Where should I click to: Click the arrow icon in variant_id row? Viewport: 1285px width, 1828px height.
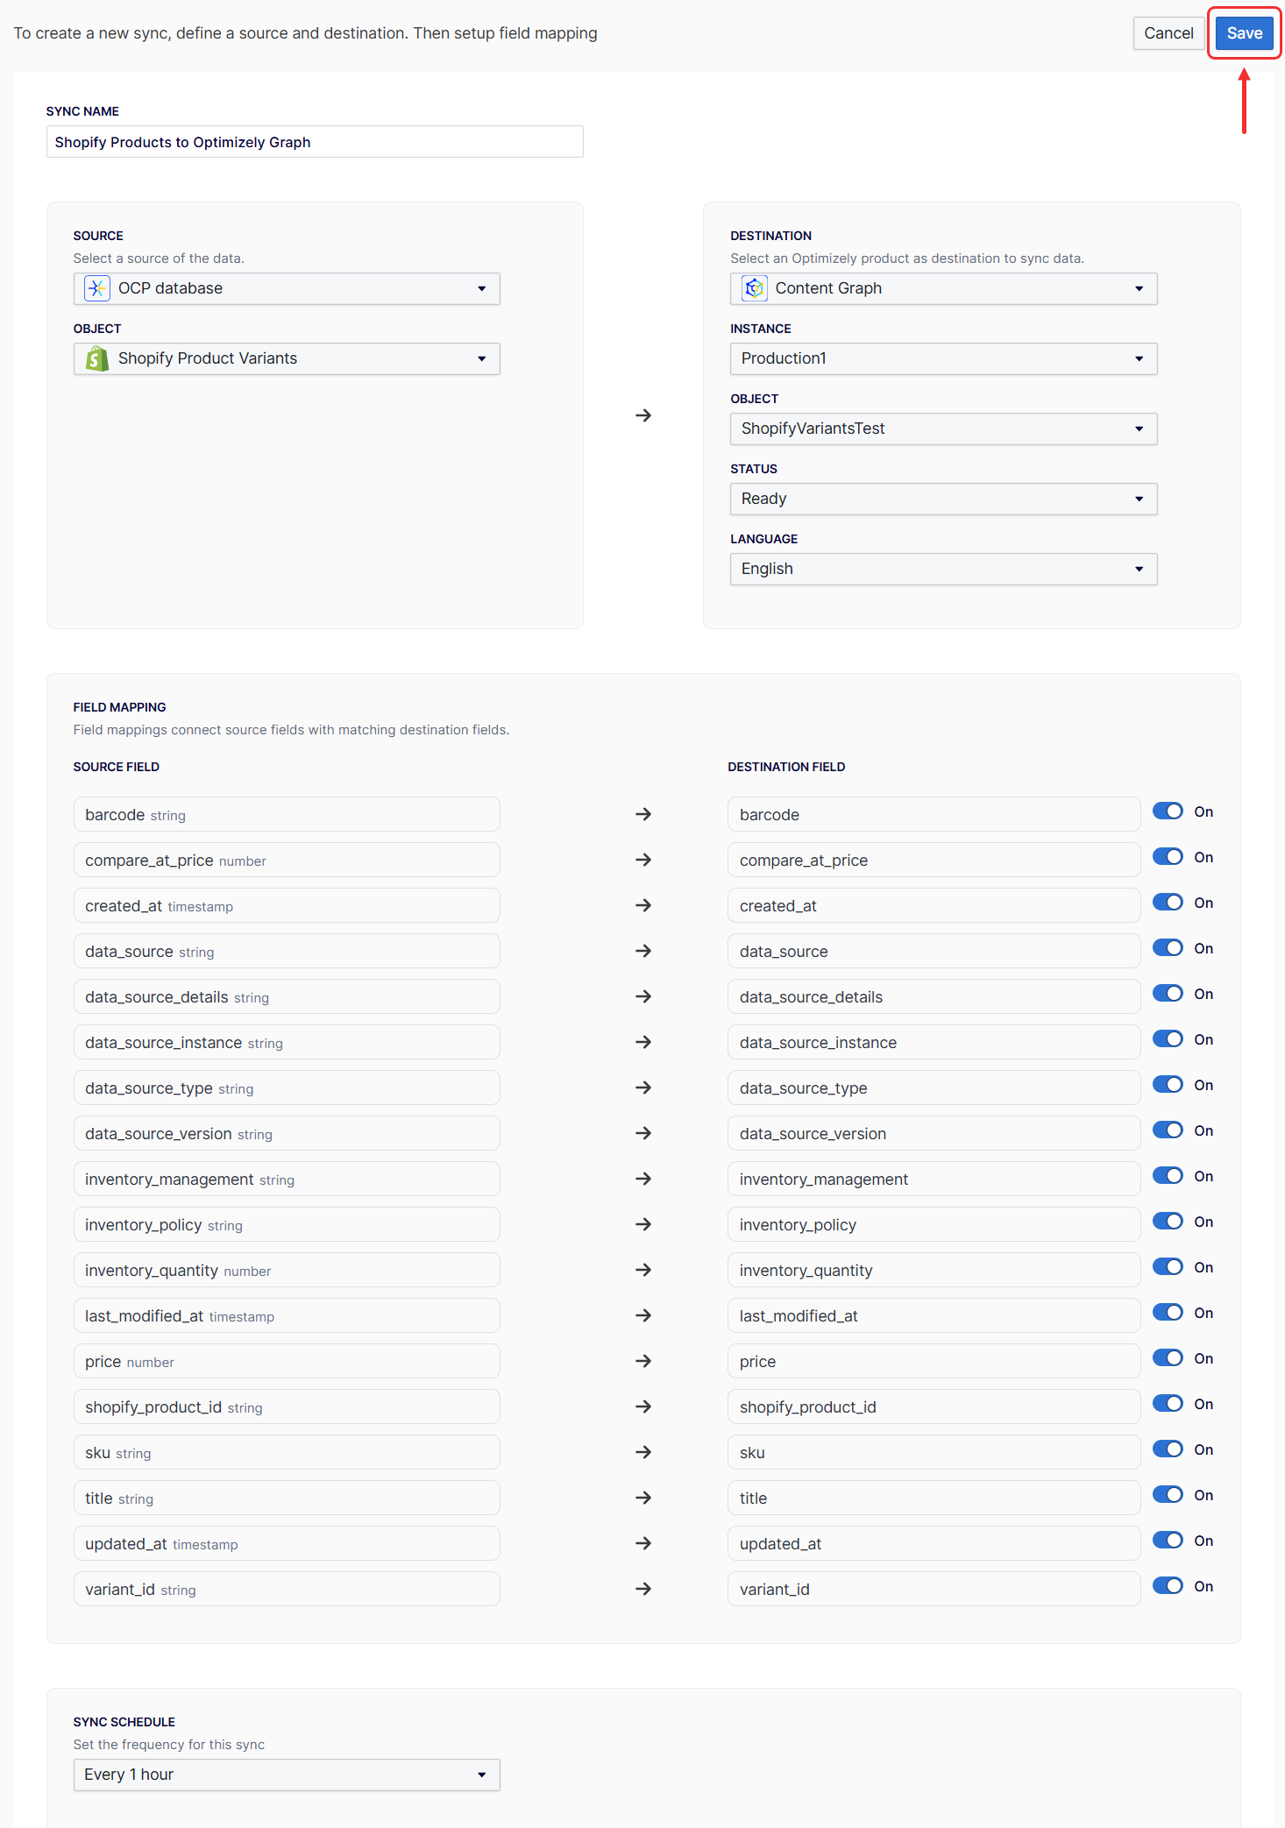tap(643, 1589)
